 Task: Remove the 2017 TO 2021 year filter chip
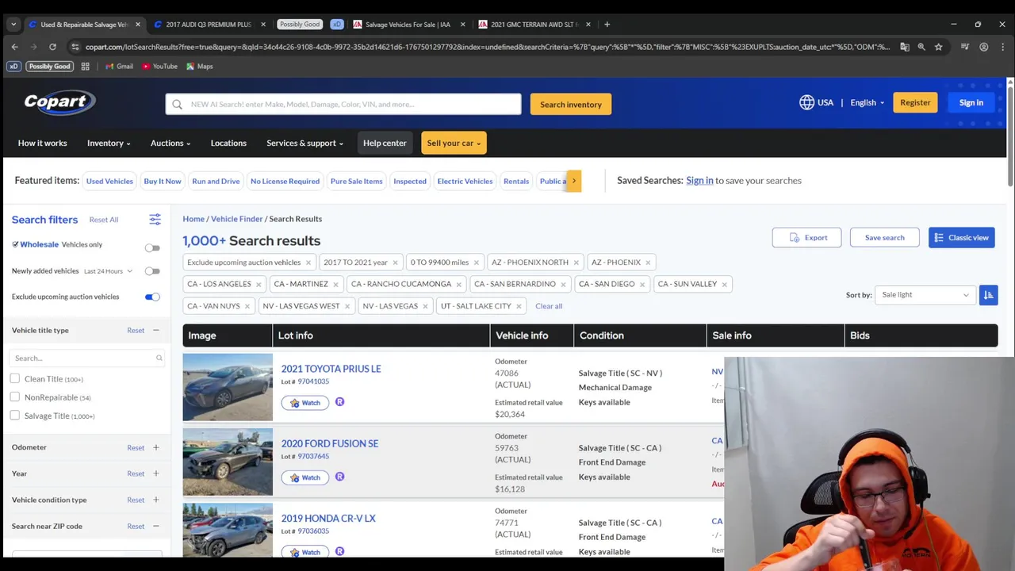395,263
